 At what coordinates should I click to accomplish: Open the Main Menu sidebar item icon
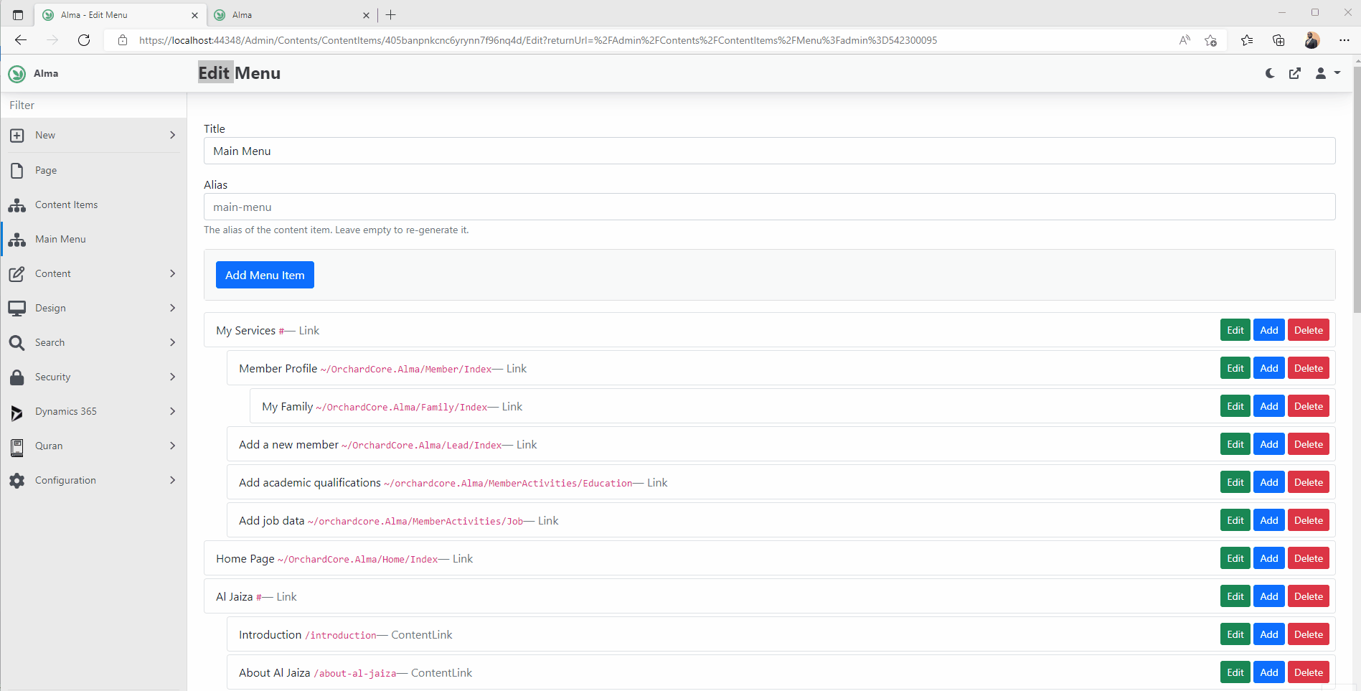17,239
